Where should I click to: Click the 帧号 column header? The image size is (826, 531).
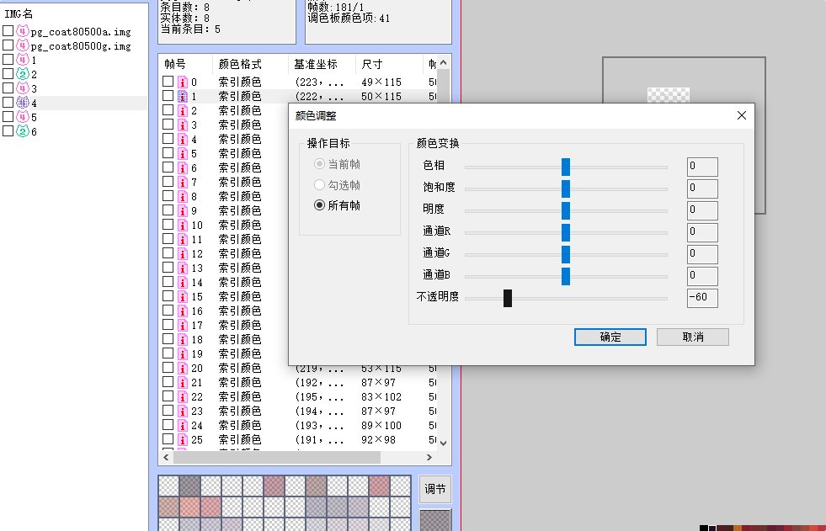[x=185, y=64]
